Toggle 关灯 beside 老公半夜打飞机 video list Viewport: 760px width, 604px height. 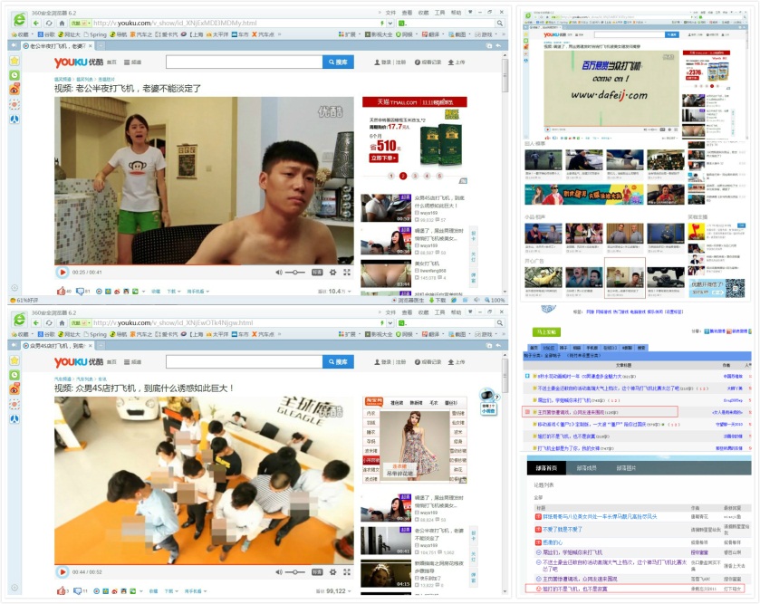[x=473, y=256]
